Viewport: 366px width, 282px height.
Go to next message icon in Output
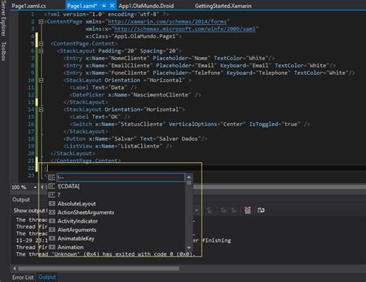(x=234, y=210)
